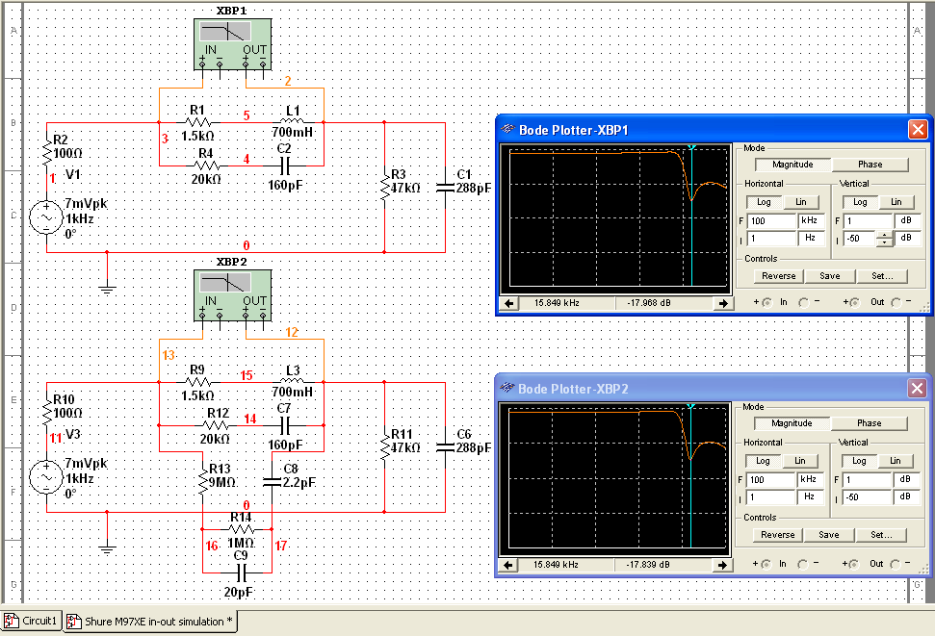Image resolution: width=935 pixels, height=636 pixels.
Task: Switch XBP2 to Phase mode
Action: (869, 423)
